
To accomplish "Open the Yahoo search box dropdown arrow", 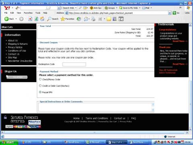I will pyautogui.click(x=59, y=8).
